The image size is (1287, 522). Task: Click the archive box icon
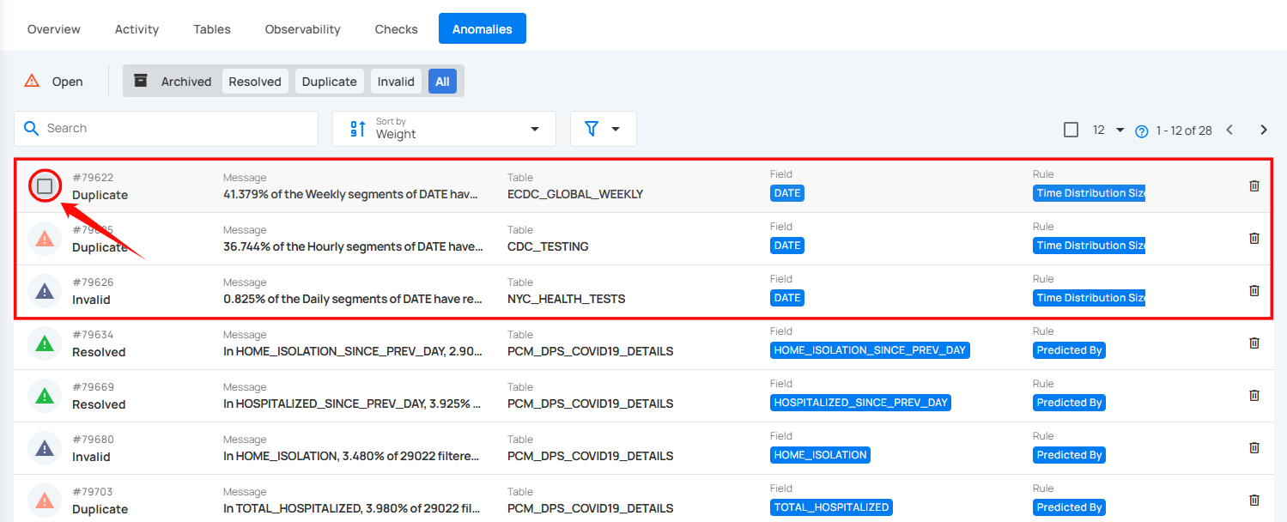coord(141,81)
